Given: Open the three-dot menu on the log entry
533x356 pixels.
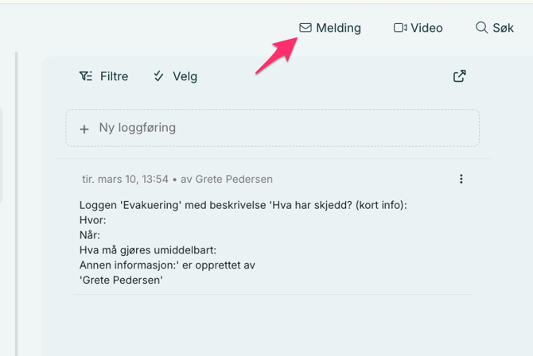Looking at the screenshot, I should tap(461, 180).
